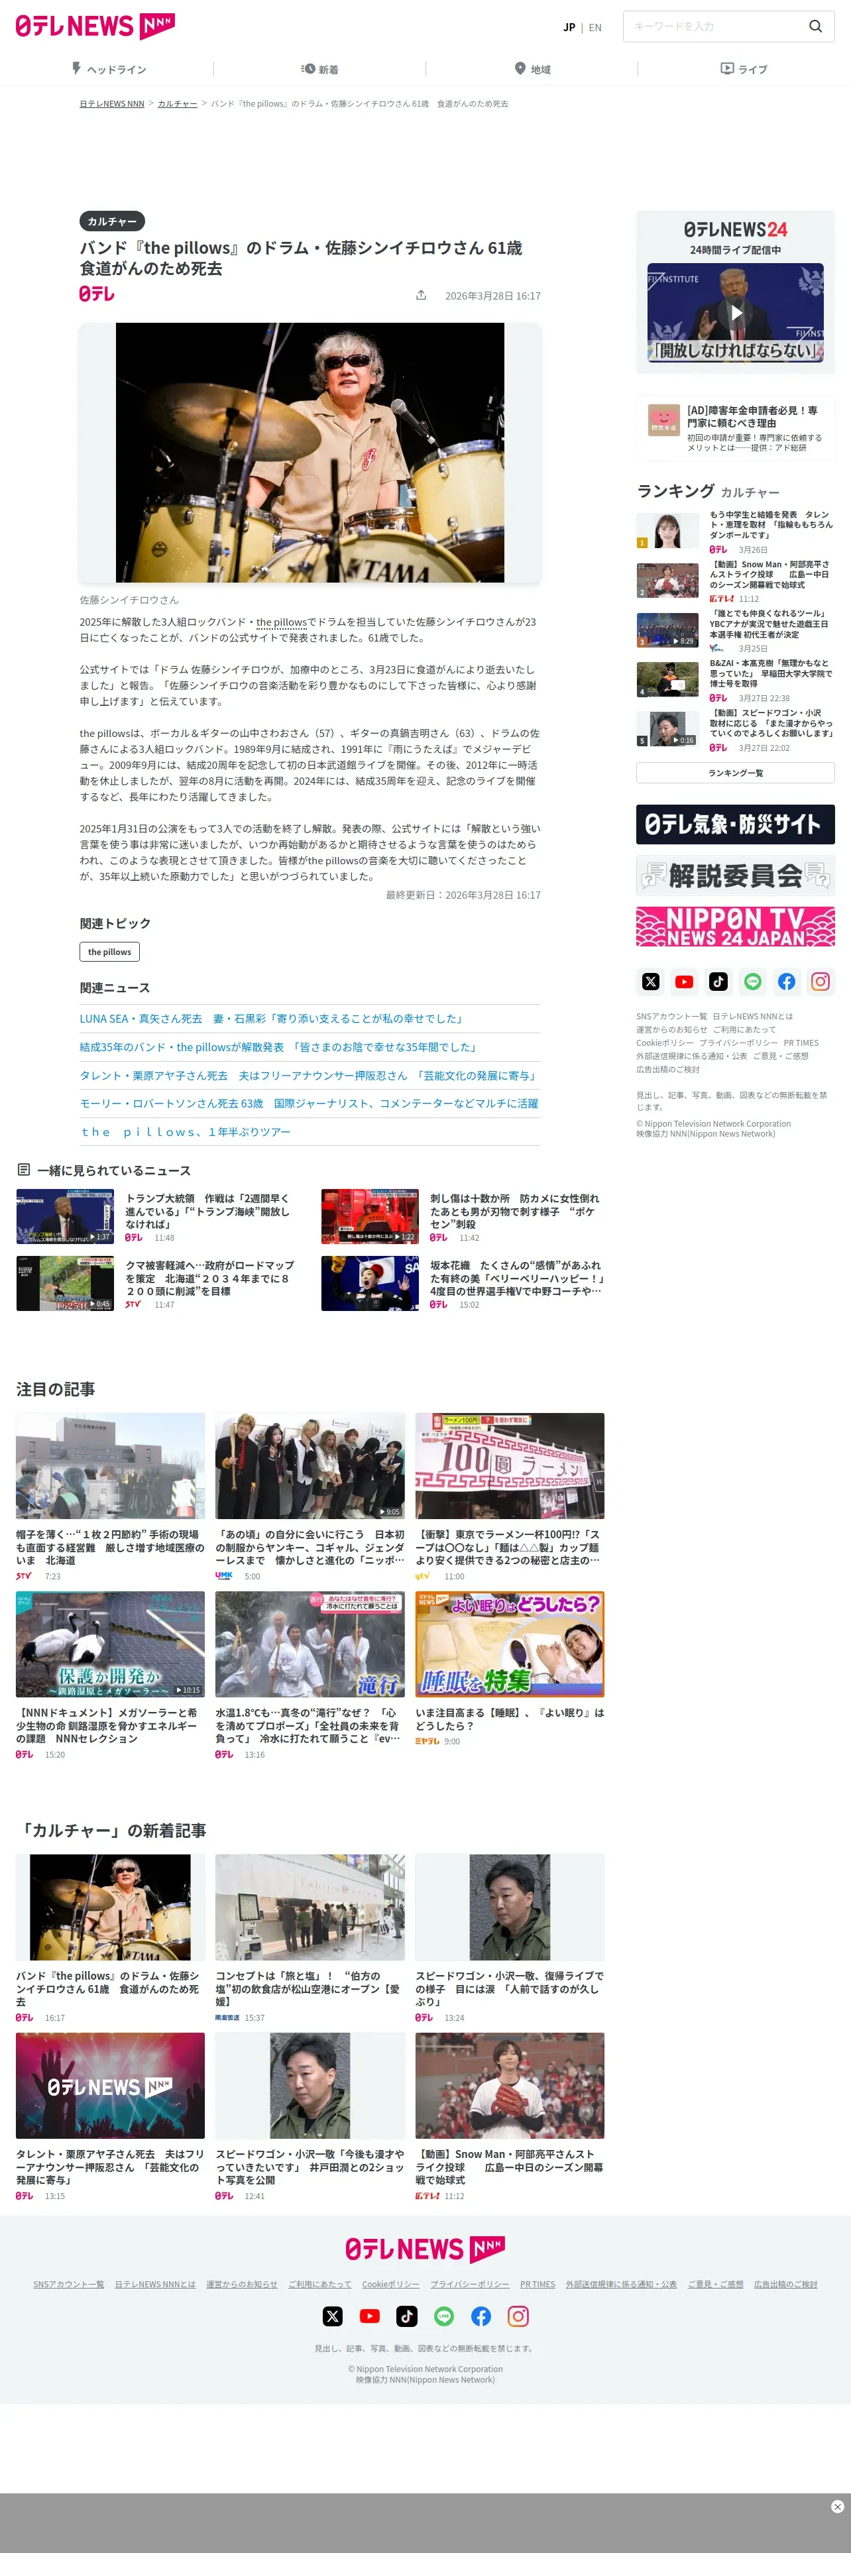Viewport: 851px width, 2553px height.
Task: Click the the pillows link in article text
Action: click(282, 622)
